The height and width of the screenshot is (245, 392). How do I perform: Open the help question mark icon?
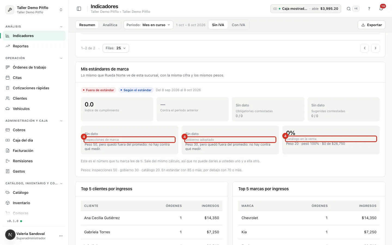(369, 9)
